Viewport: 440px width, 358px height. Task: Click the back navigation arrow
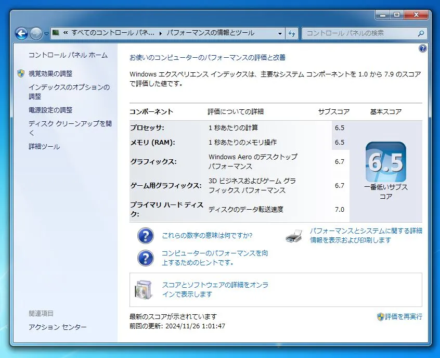[x=21, y=33]
